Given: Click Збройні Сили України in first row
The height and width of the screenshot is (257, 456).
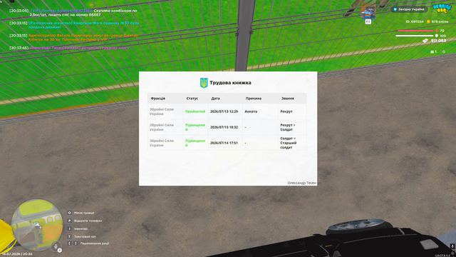Looking at the screenshot, I should (162, 111).
